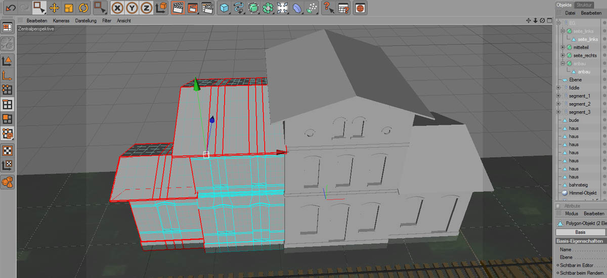The height and width of the screenshot is (278, 607).
Task: Toggle X axis lock
Action: (117, 8)
